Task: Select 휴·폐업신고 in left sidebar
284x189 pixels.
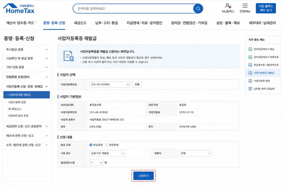Action: click(15, 109)
